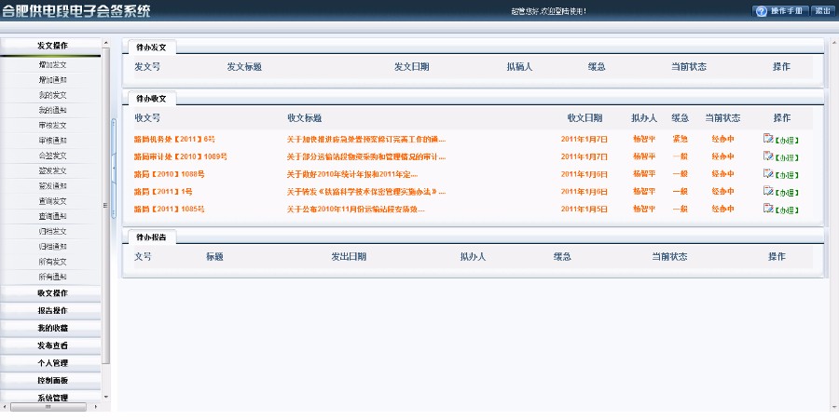This screenshot has width=839, height=420.
Task: Open 查询通知 in the sidebar
Action: 52,216
